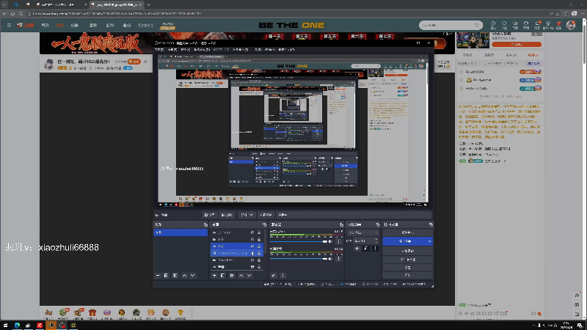The height and width of the screenshot is (330, 587).
Task: Toggle the lock on the top source row
Action: [259, 232]
